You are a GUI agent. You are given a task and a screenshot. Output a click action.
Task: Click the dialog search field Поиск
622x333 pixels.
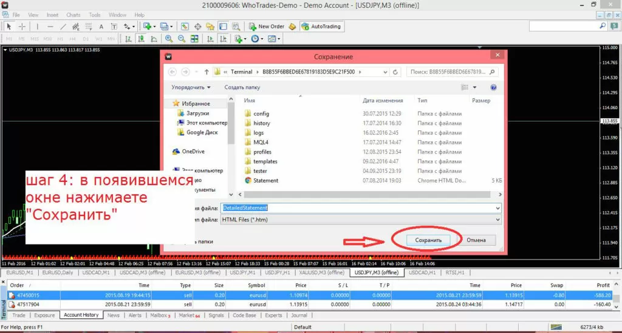(x=452, y=72)
